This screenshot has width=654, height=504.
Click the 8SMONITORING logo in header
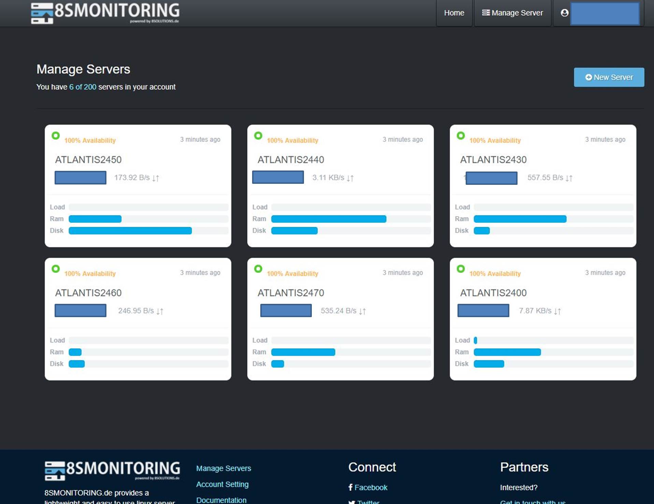click(x=105, y=13)
